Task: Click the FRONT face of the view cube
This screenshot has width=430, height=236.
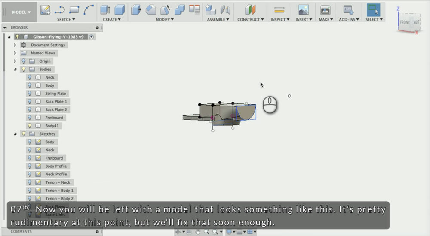Action: coord(405,22)
